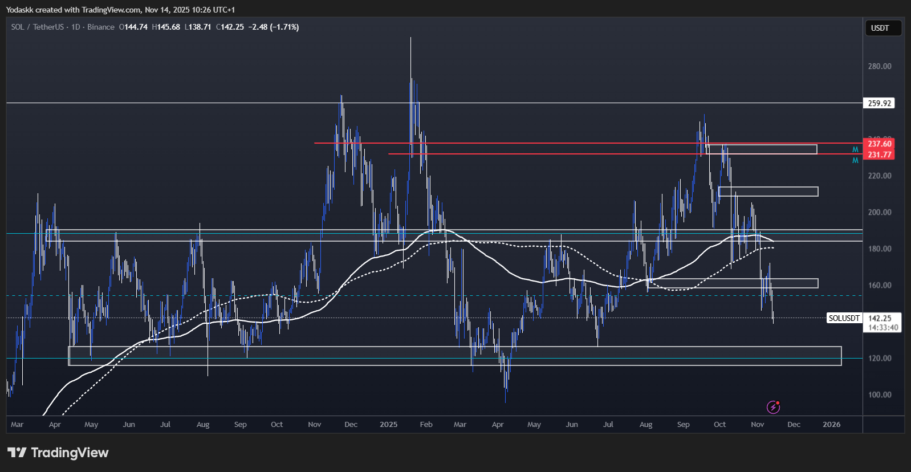
Task: Click the white 259.92 price label
Action: point(879,103)
